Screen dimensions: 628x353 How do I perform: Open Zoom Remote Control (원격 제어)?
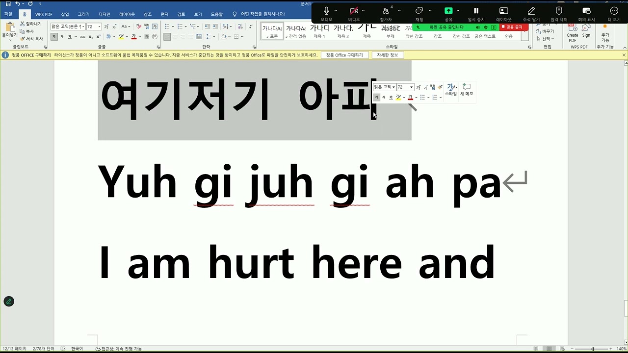pos(559,11)
